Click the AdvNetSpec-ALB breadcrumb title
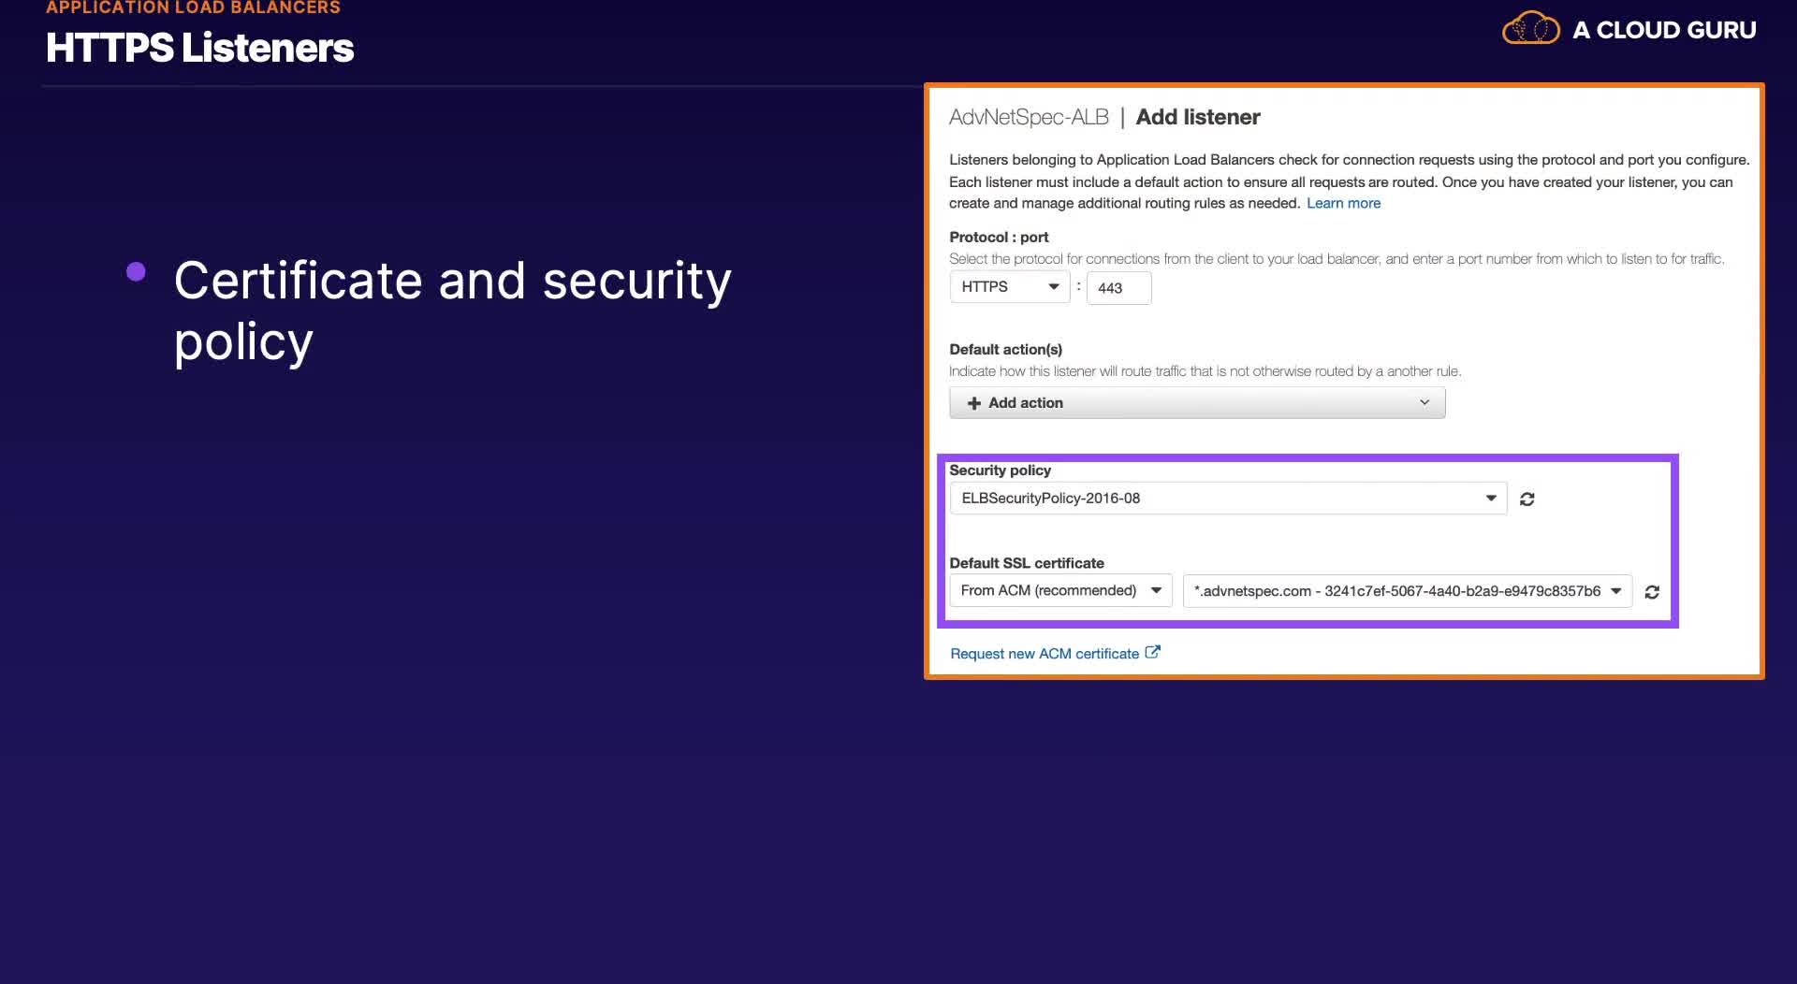This screenshot has height=984, width=1797. (1029, 117)
